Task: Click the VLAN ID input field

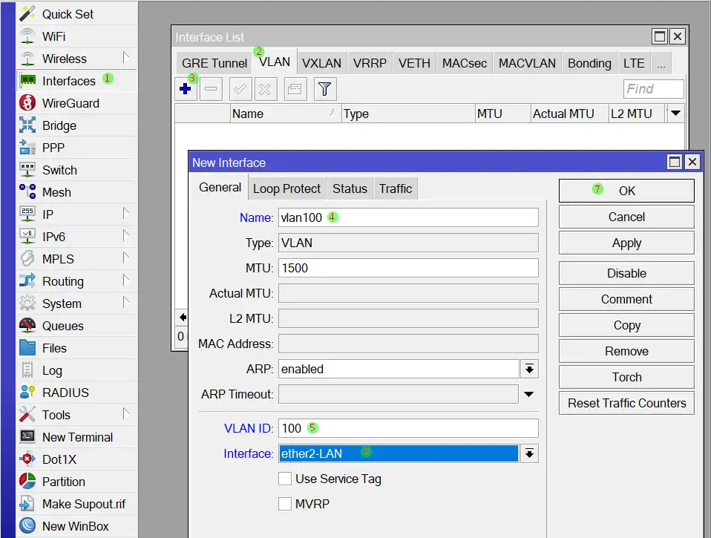Action: [x=408, y=428]
